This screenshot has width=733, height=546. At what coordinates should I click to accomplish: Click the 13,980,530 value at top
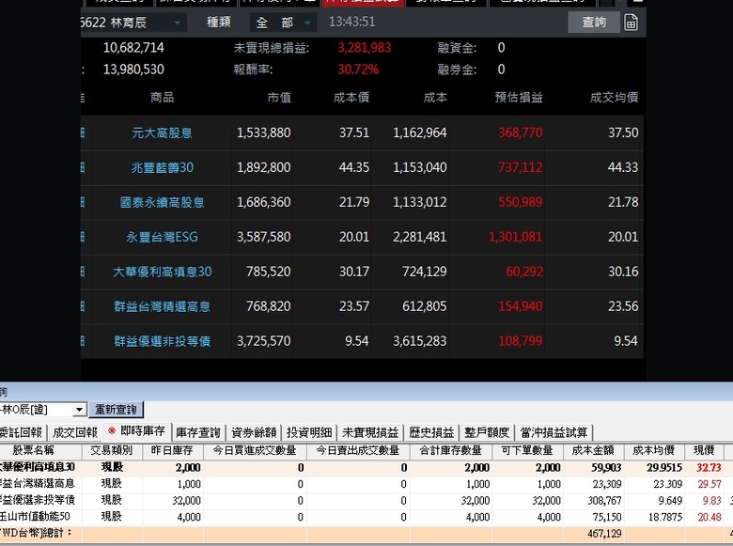(x=133, y=70)
